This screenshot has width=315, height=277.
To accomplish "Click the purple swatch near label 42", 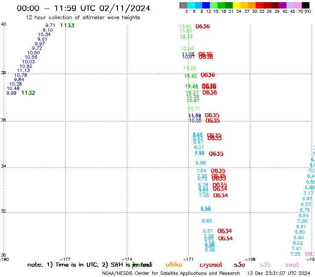I will tap(283, 5).
